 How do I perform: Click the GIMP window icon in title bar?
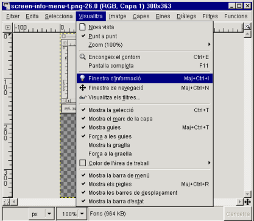(x=6, y=6)
